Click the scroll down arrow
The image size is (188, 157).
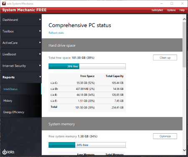(x=184, y=150)
